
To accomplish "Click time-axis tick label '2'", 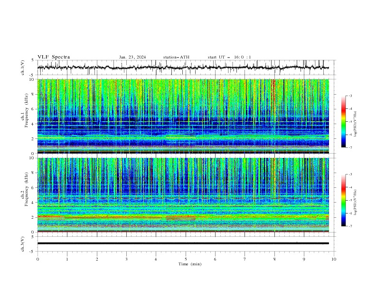I will coord(97,259).
